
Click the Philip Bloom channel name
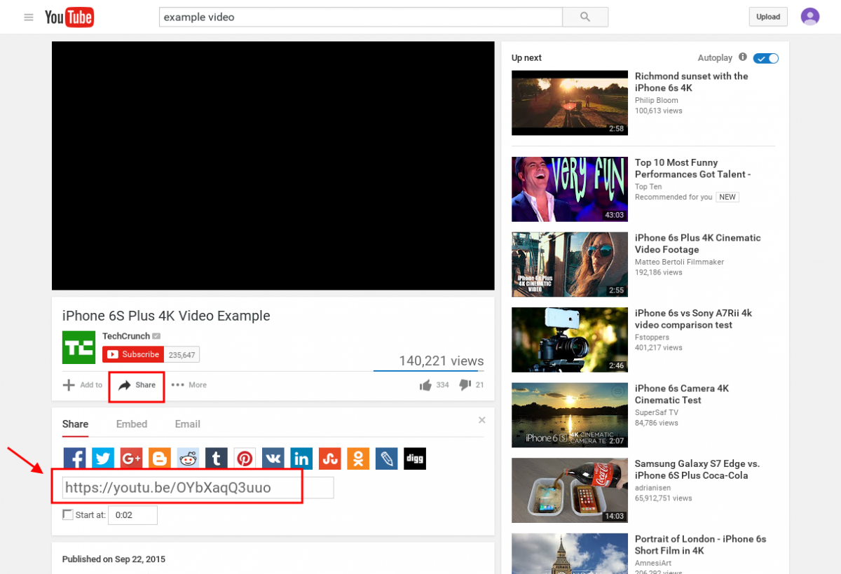(657, 100)
